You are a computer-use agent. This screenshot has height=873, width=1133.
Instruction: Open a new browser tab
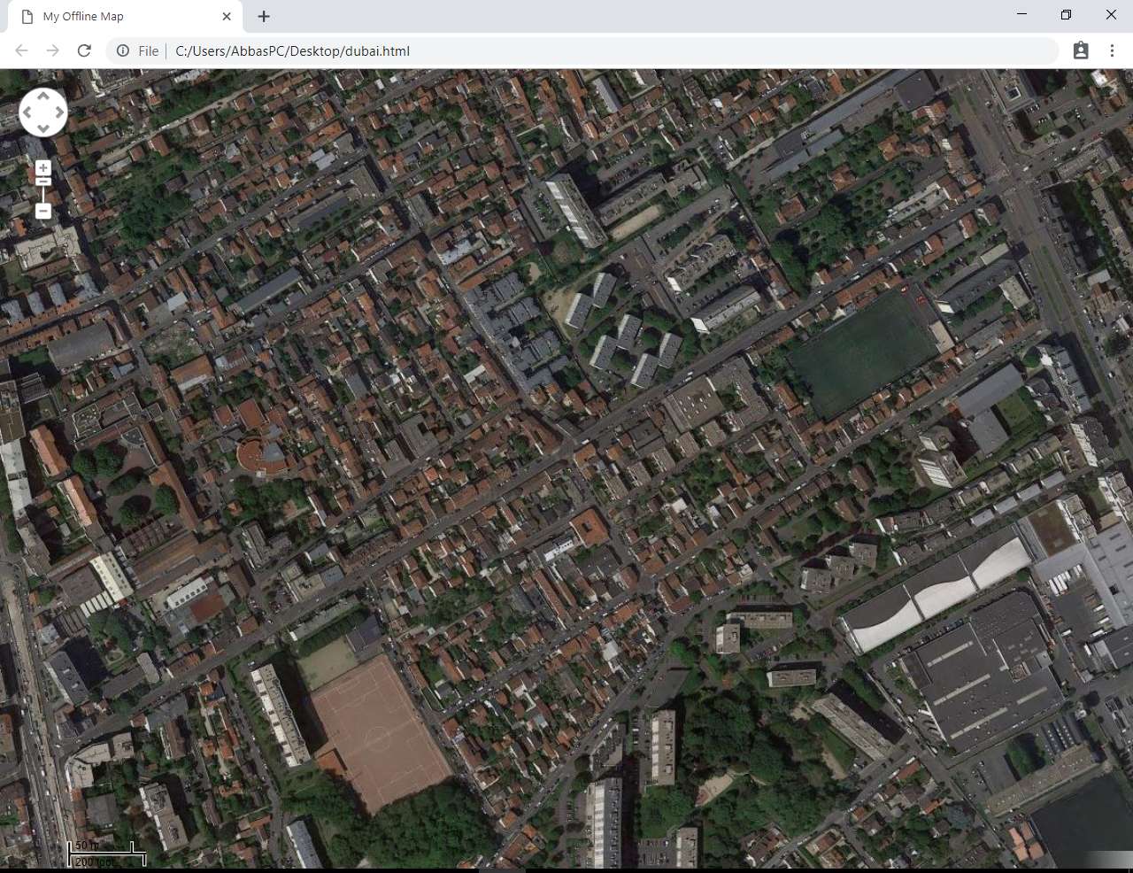pos(264,16)
